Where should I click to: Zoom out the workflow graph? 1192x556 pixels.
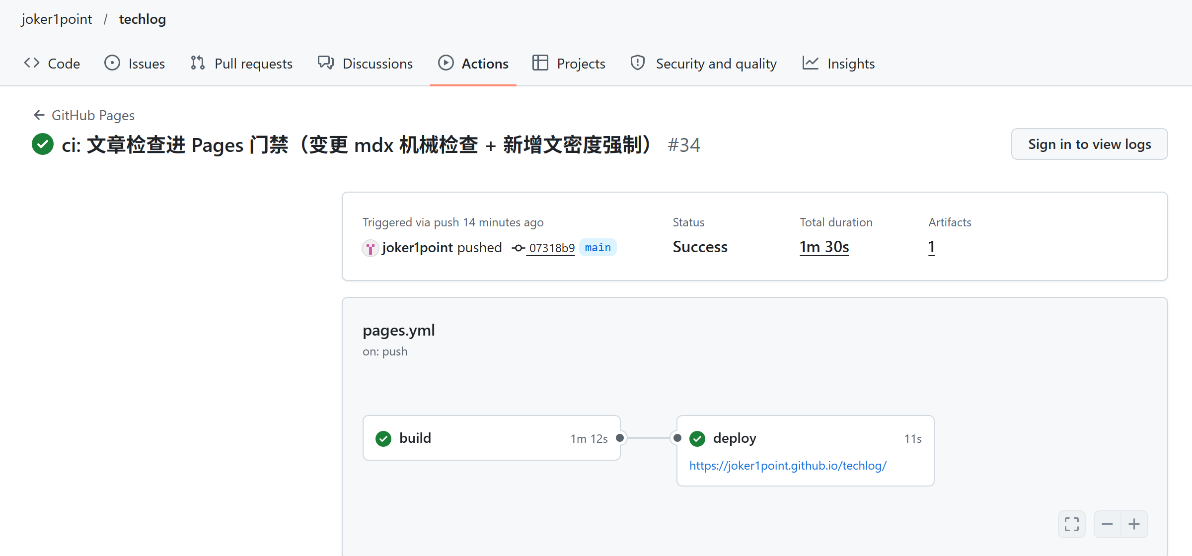1108,524
